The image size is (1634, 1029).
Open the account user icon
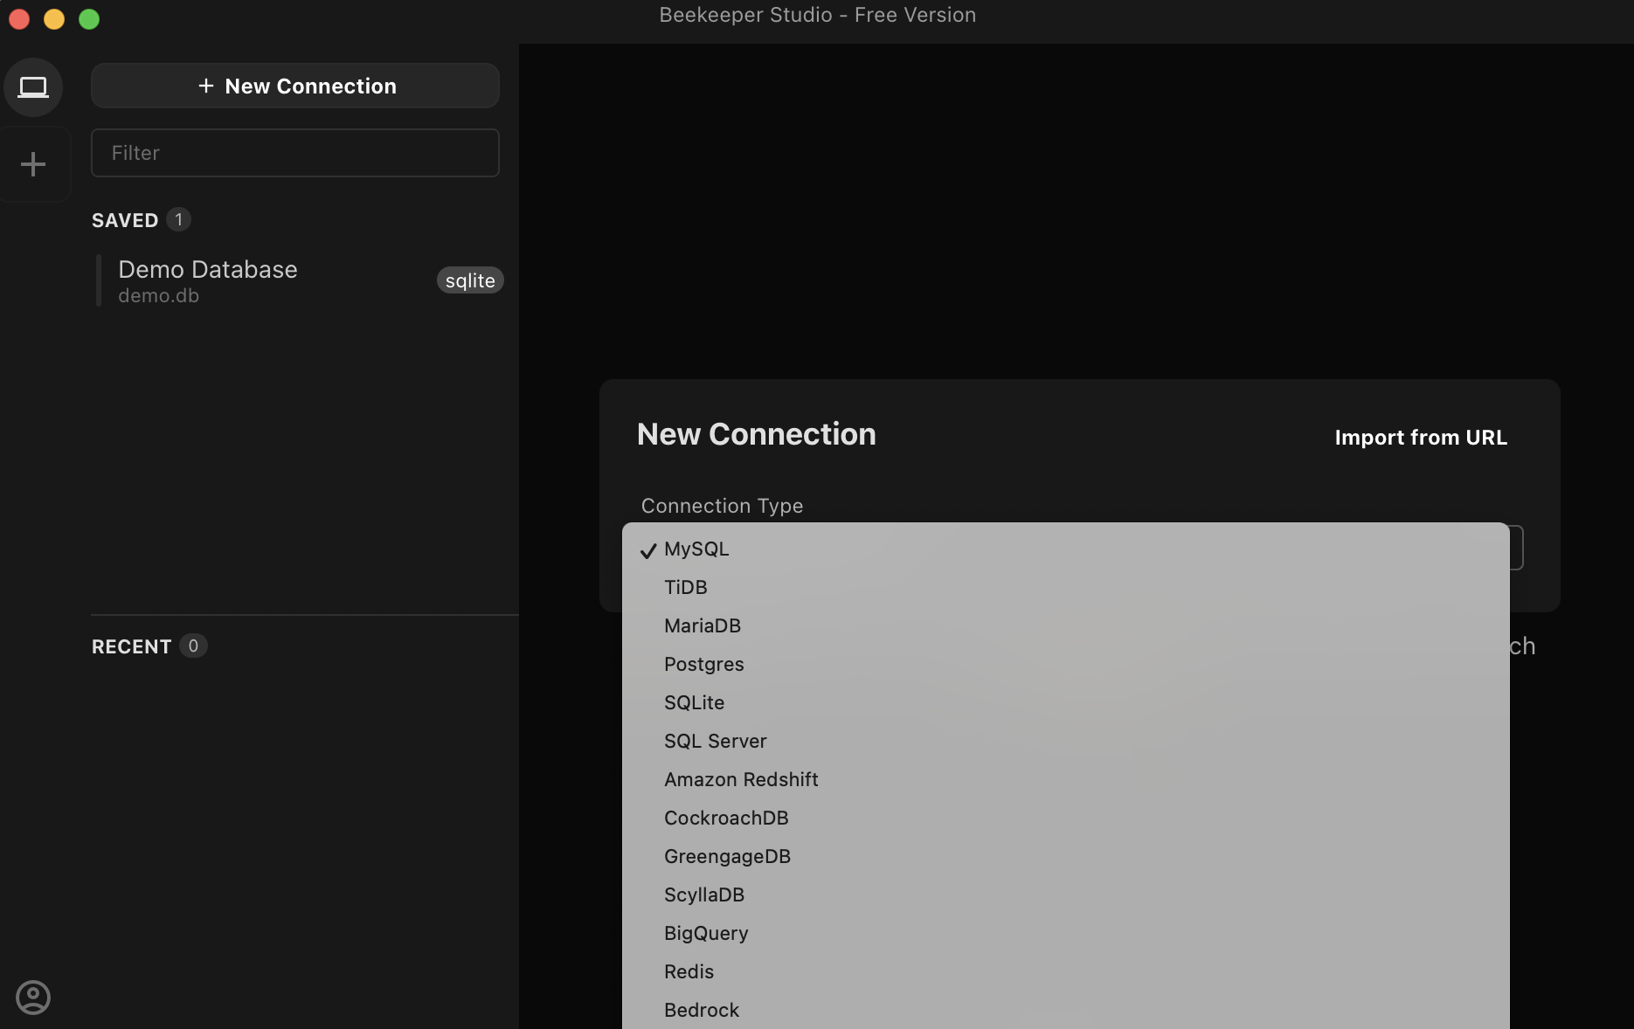click(33, 997)
